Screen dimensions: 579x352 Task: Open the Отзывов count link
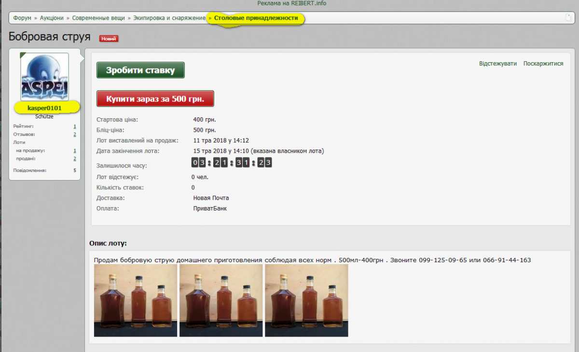tap(75, 134)
